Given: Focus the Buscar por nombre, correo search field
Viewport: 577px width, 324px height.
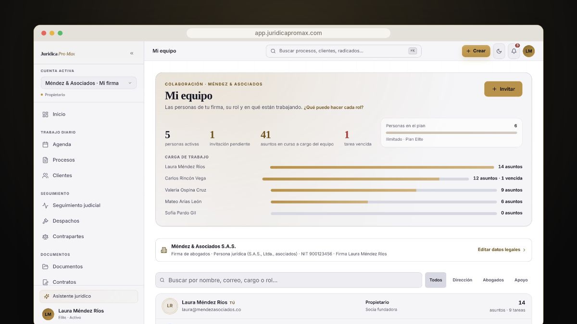Looking at the screenshot, I should (288, 280).
